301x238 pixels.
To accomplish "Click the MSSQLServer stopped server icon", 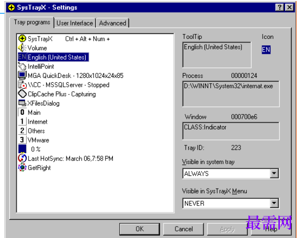I will [x=22, y=85].
